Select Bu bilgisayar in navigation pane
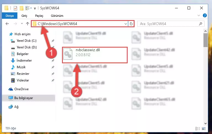 tap(23, 98)
